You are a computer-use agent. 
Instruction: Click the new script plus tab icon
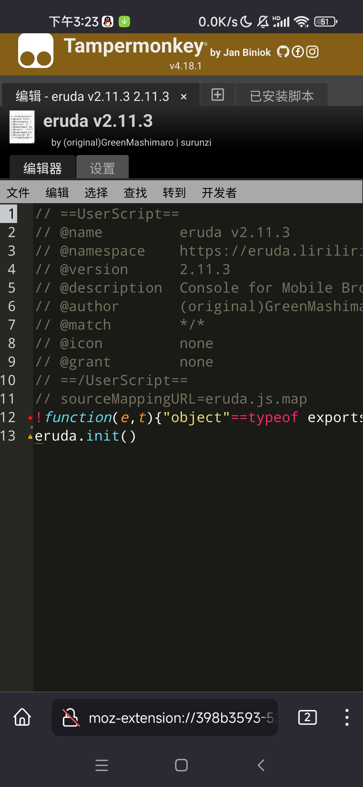(217, 95)
